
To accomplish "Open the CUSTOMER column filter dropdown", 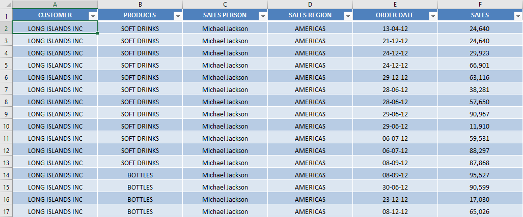I will click(x=93, y=16).
